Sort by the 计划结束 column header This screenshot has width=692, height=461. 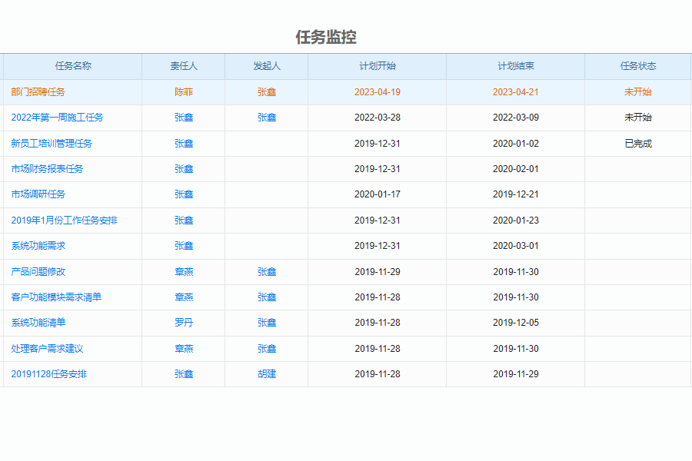[516, 66]
